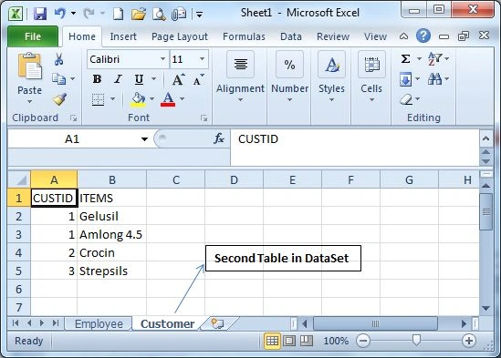Image resolution: width=501 pixels, height=358 pixels.
Task: Click the zoom out minus button
Action: [x=363, y=341]
